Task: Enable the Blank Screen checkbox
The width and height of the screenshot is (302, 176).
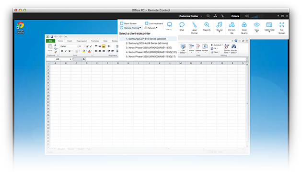Action: pos(122,23)
